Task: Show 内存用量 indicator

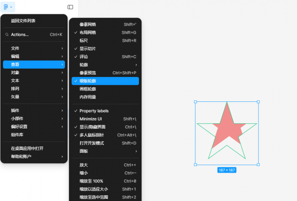Action: coord(105,97)
